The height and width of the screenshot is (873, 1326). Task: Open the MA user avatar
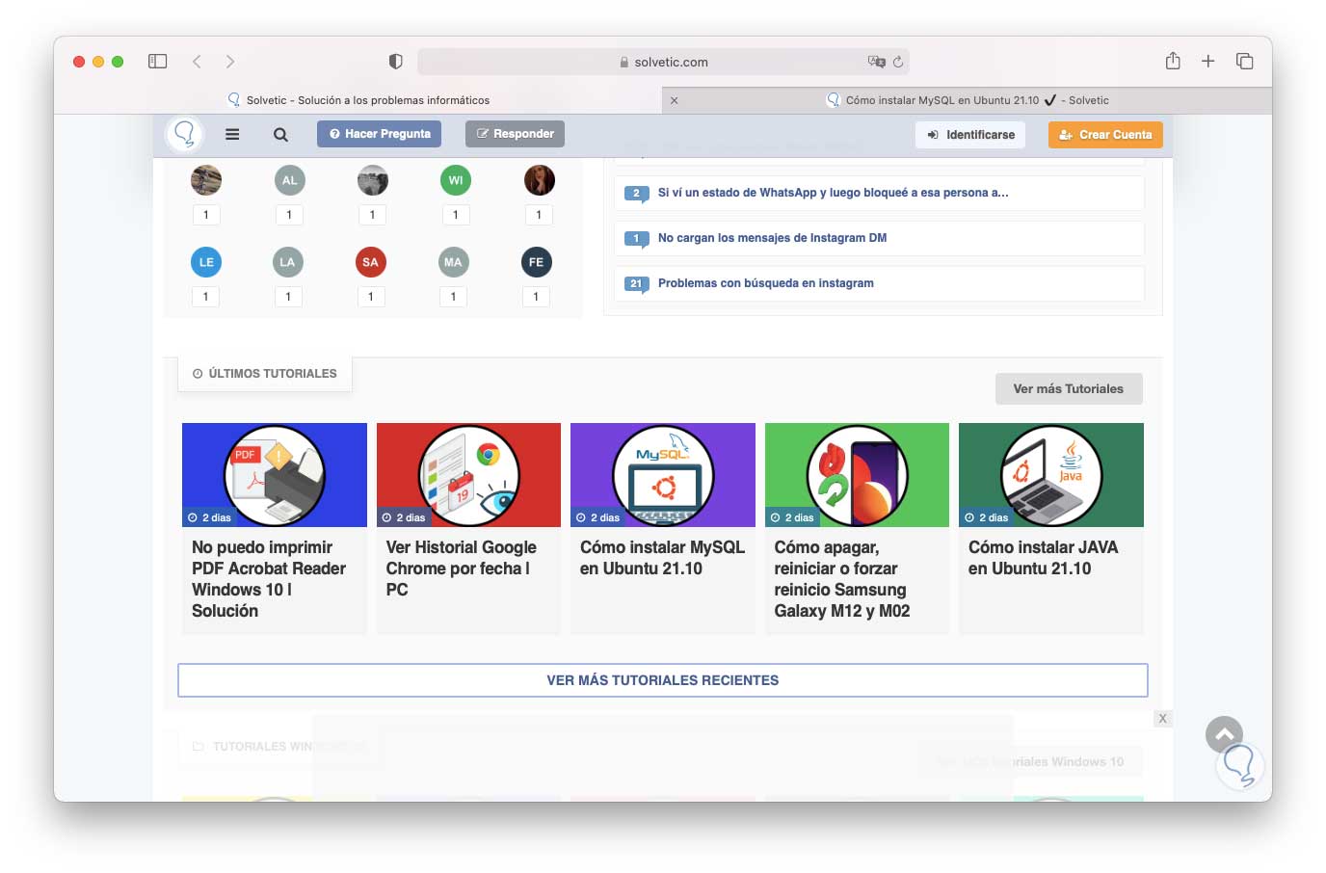point(453,262)
